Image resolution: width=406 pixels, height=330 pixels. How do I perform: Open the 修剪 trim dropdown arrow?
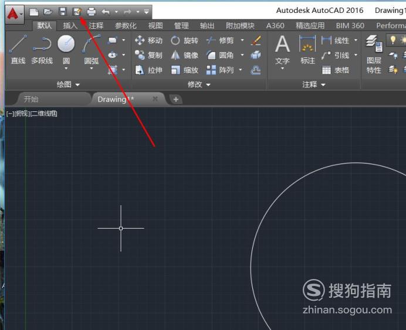click(242, 40)
